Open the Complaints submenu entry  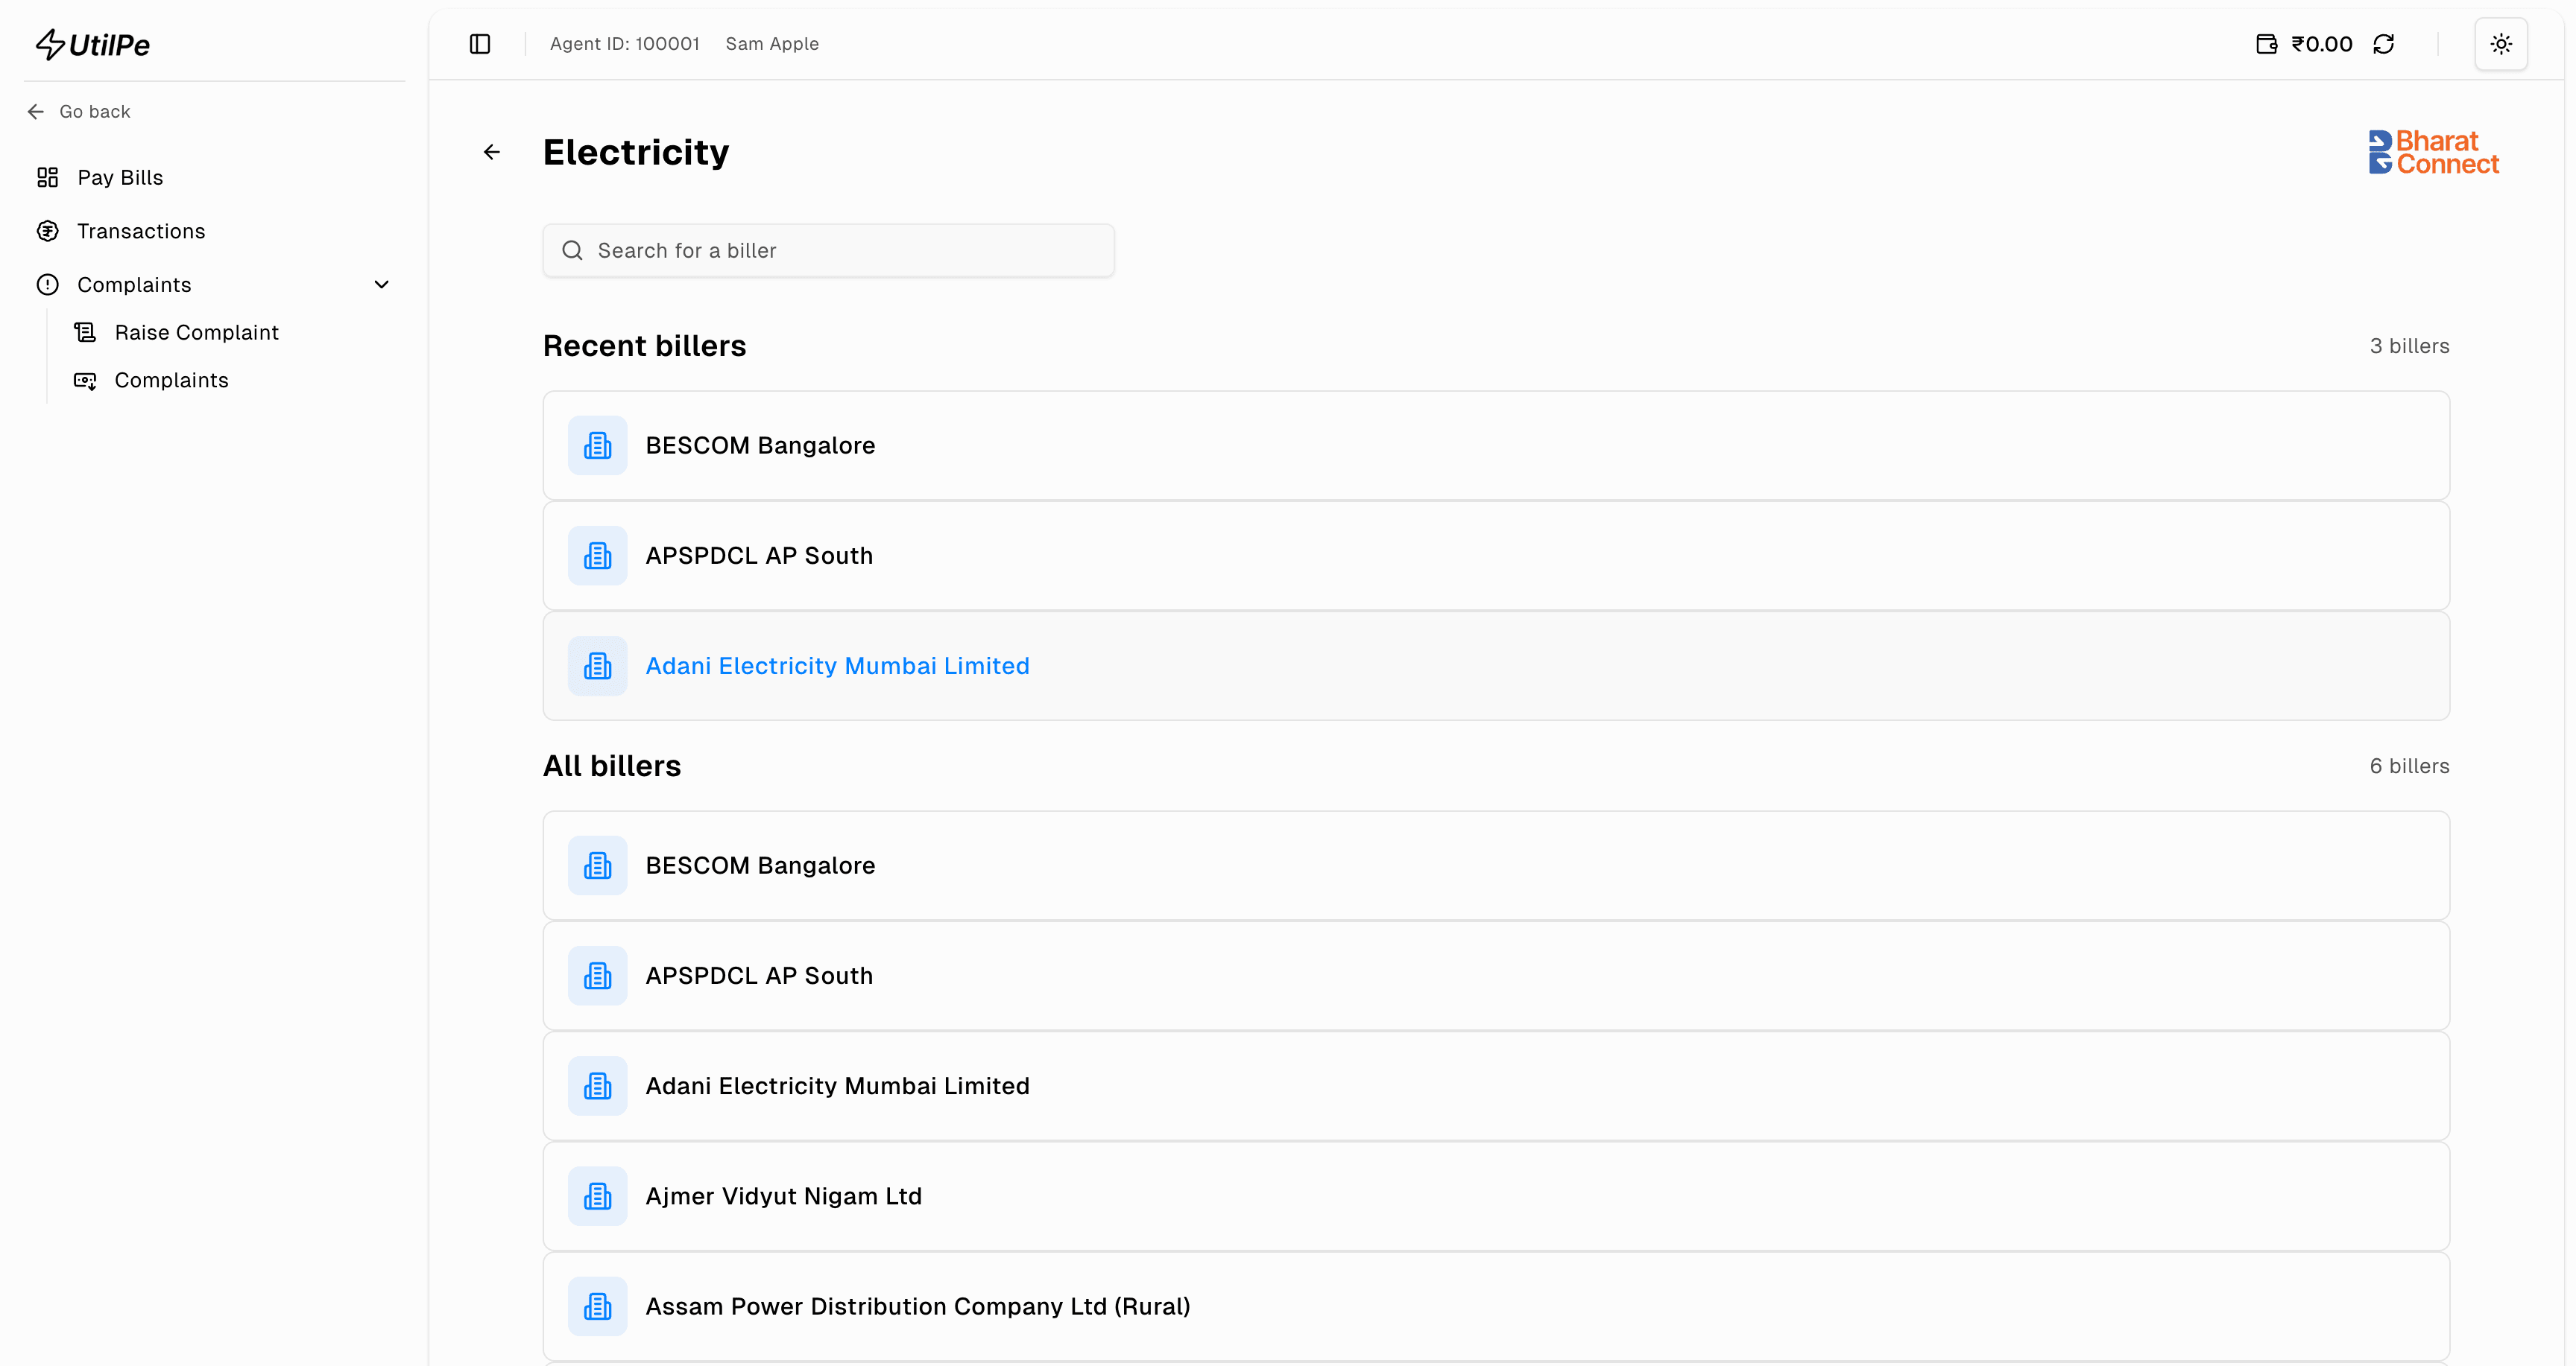(171, 380)
